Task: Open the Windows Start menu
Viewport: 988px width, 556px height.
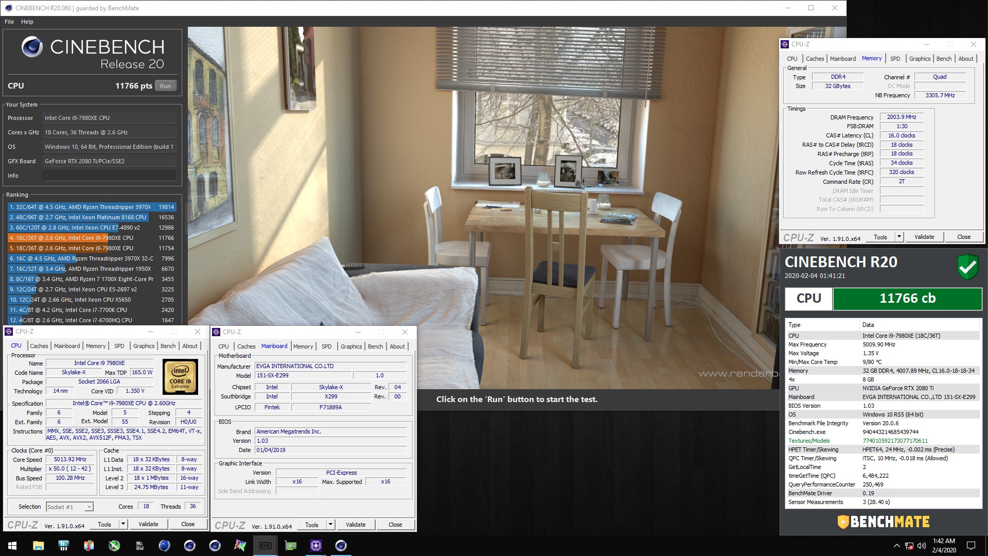Action: [x=12, y=546]
